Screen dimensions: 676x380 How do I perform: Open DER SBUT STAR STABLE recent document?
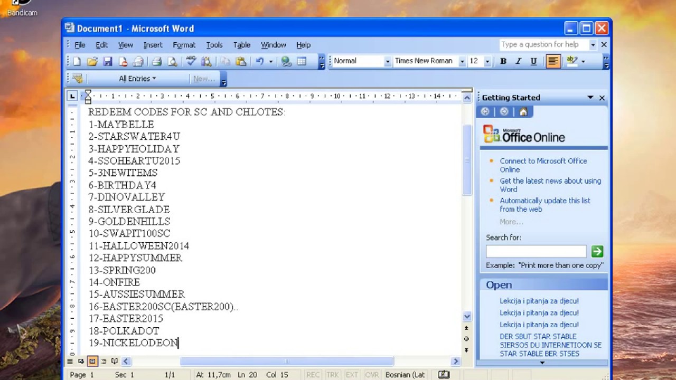550,345
